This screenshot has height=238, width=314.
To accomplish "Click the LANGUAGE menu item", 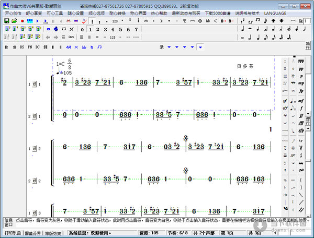I will [275, 13].
